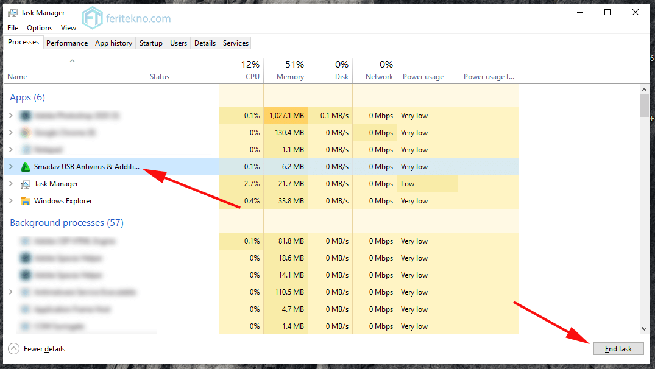Viewport: 655px width, 369px height.
Task: Click the 2.7% CPU cell of Task Manager
Action: (241, 184)
